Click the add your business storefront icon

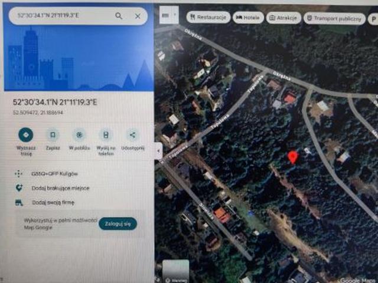tap(19, 202)
